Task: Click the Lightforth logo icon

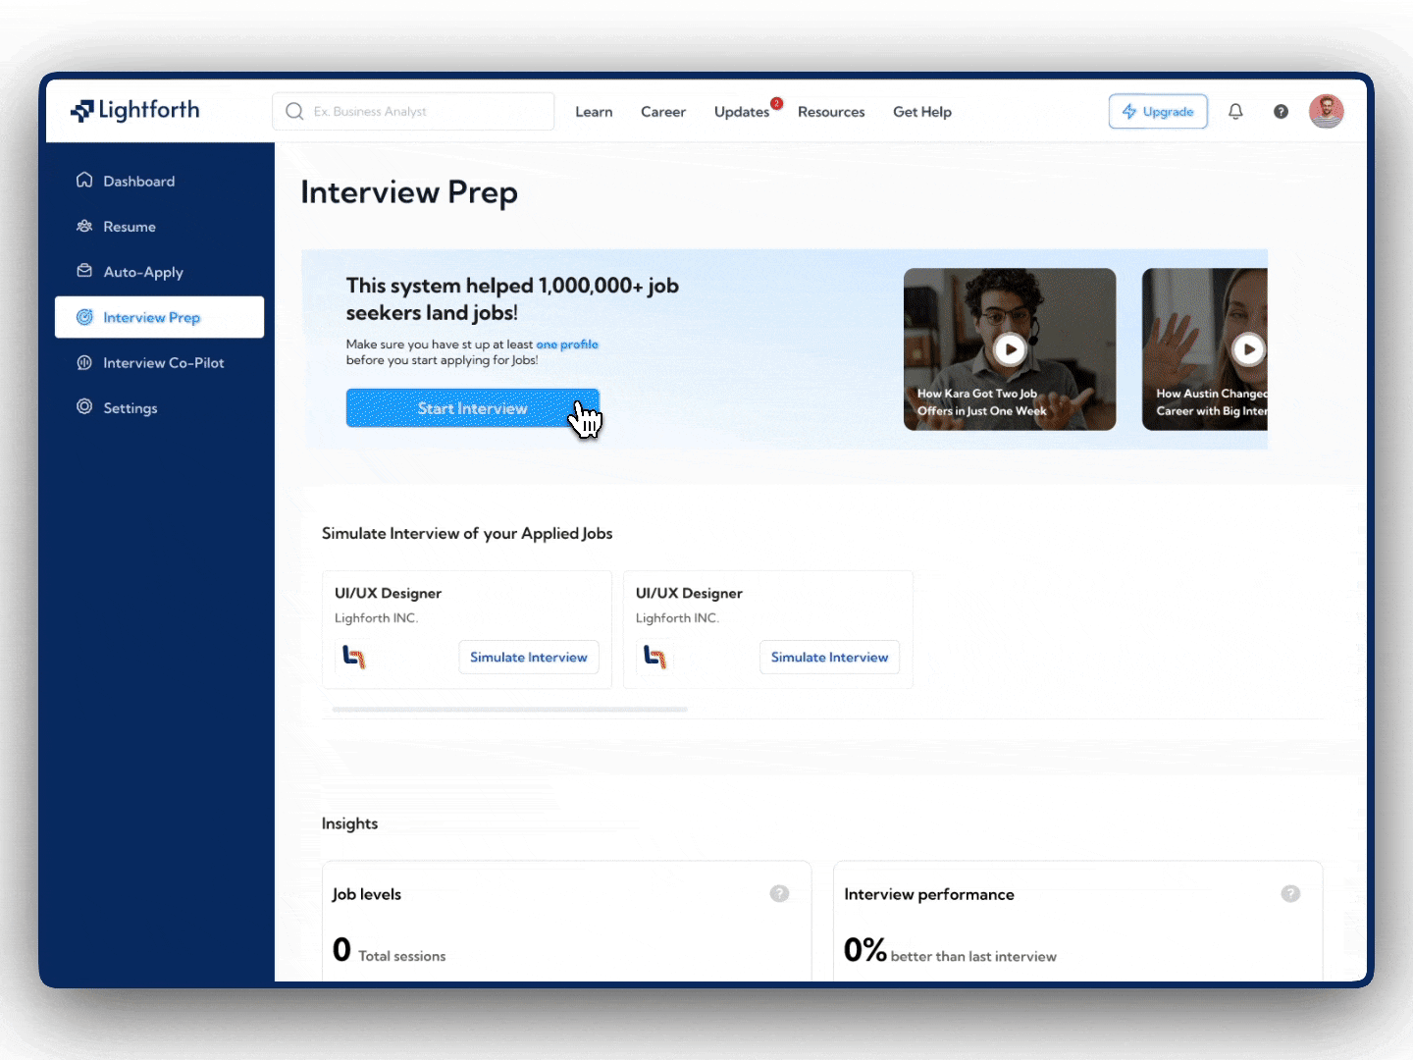Action: click(x=83, y=110)
